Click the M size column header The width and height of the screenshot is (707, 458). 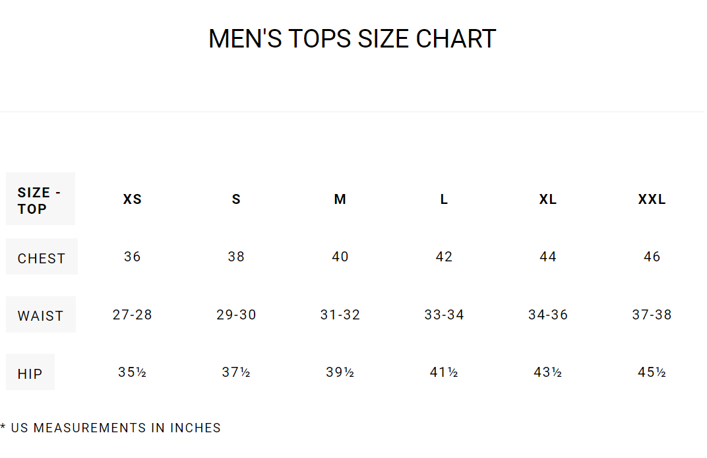(x=340, y=199)
